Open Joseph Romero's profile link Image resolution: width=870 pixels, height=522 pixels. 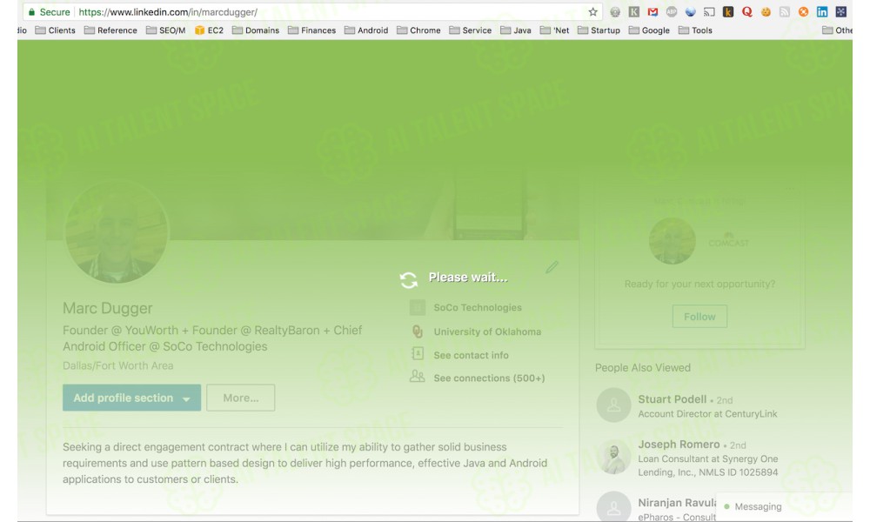pyautogui.click(x=679, y=445)
